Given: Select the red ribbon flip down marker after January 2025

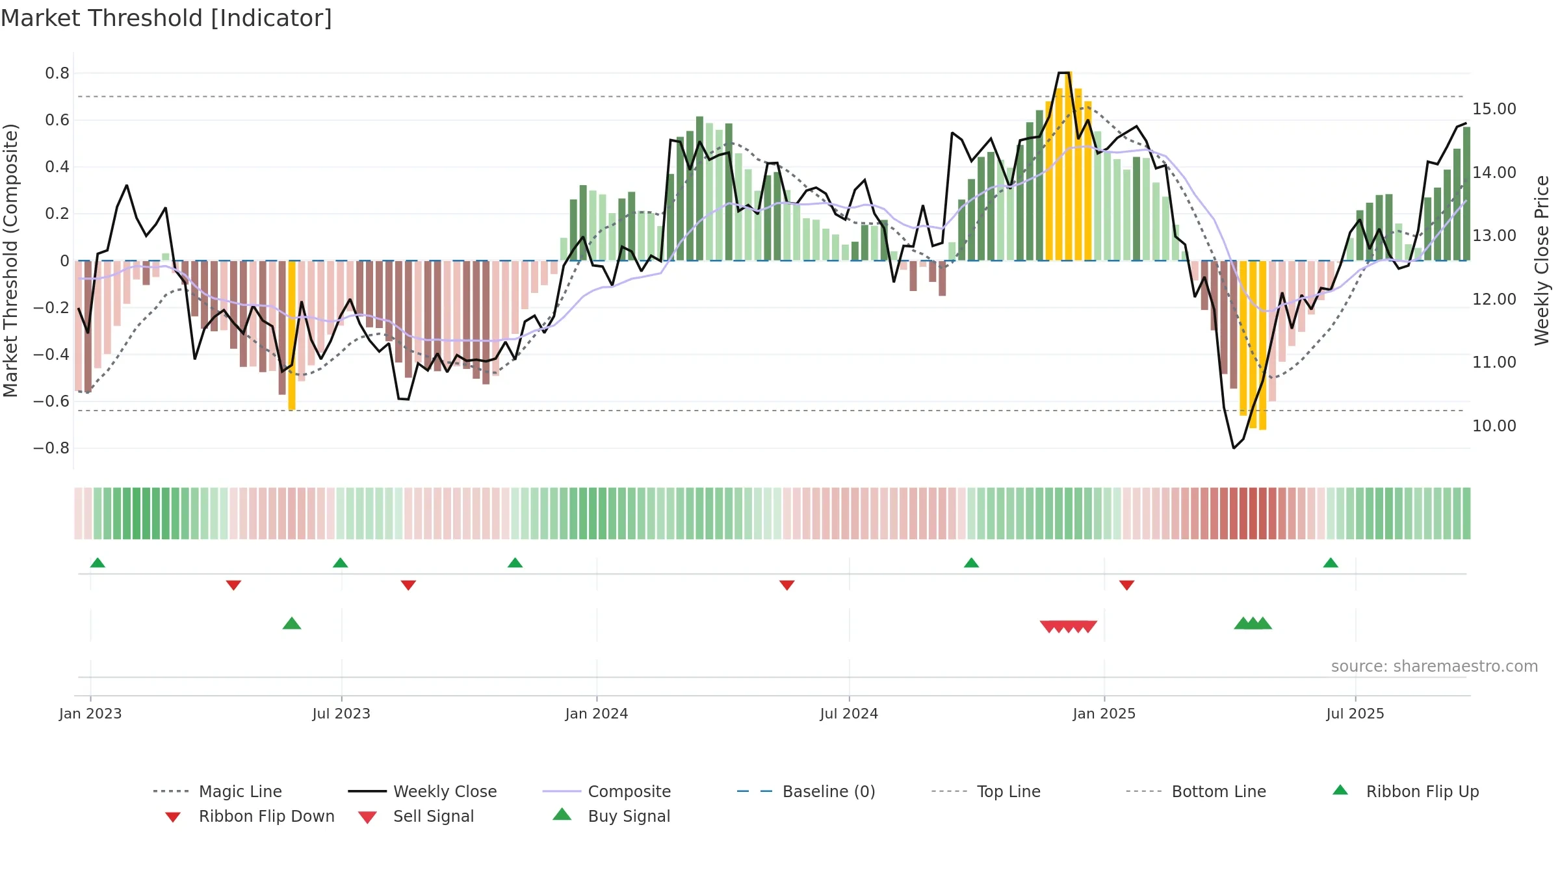Looking at the screenshot, I should click(x=1126, y=585).
